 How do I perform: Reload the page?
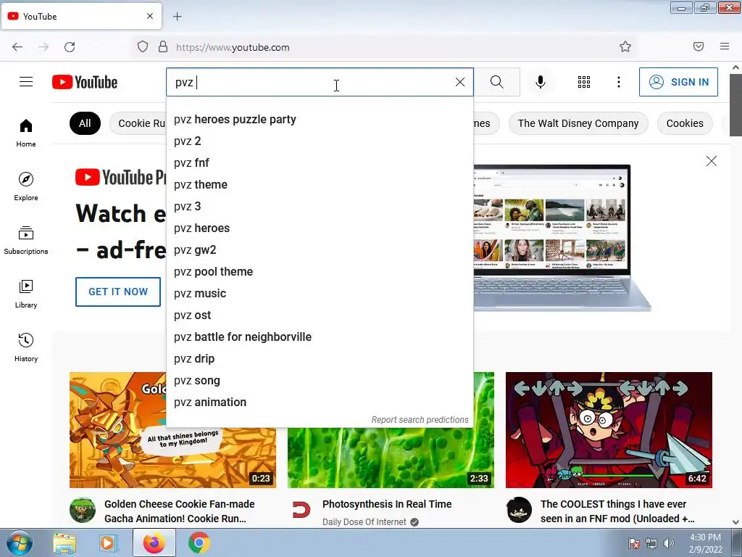click(70, 47)
